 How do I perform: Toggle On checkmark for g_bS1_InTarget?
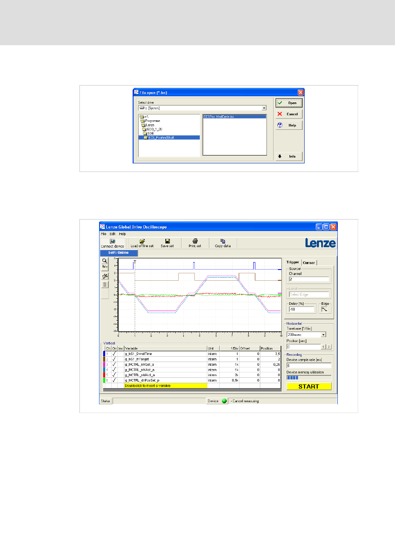(114, 359)
